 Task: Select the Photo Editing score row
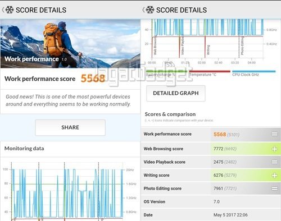click(211, 188)
